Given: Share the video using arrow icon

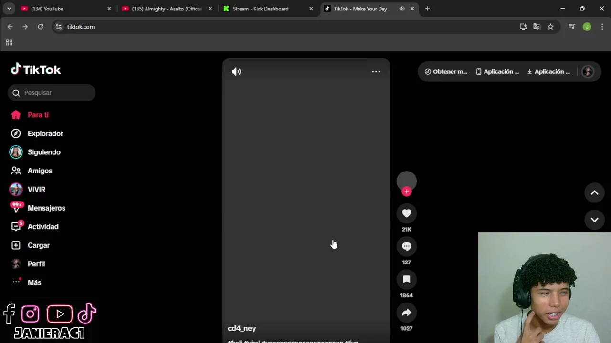Looking at the screenshot, I should (x=407, y=313).
